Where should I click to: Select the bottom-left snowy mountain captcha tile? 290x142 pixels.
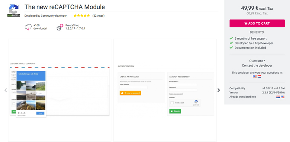tap(21, 105)
